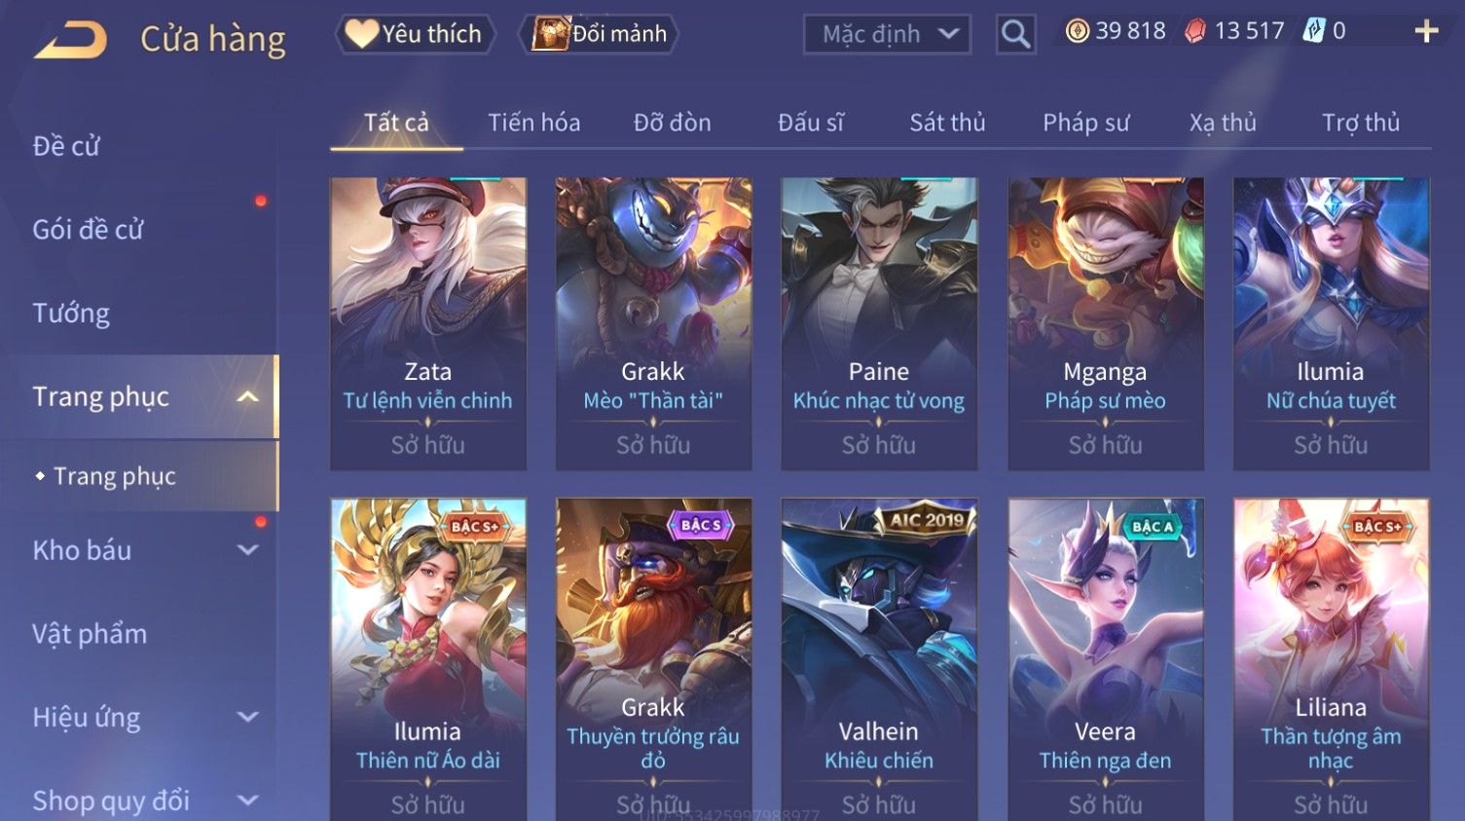The height and width of the screenshot is (821, 1465).
Task: Collapse the Trang phục menu chevron
Action: click(248, 396)
